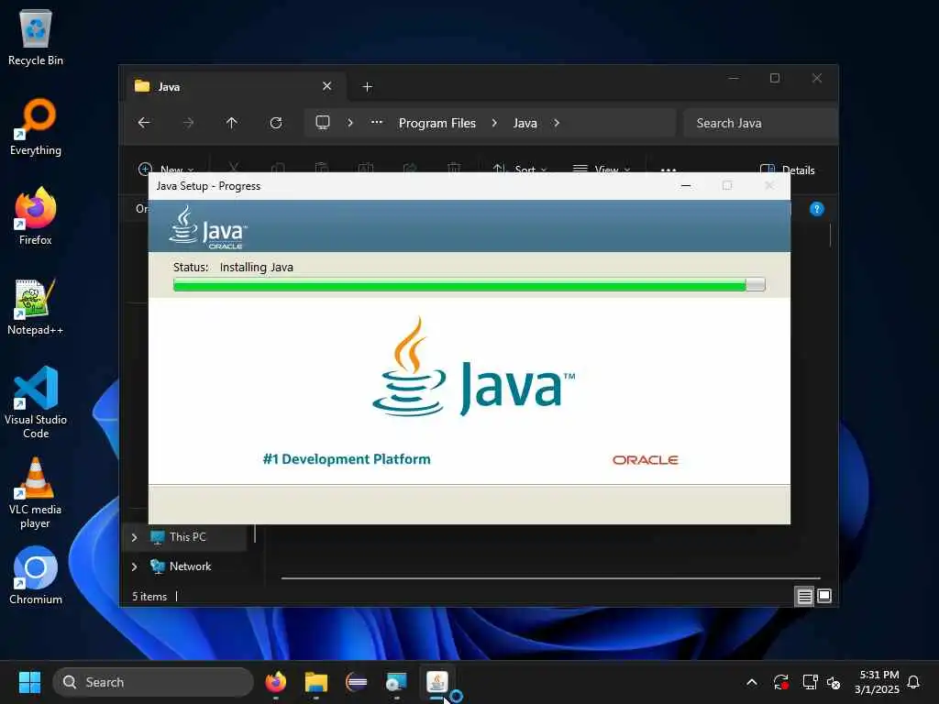
Task: Click the sync status tray icon
Action: 781,682
